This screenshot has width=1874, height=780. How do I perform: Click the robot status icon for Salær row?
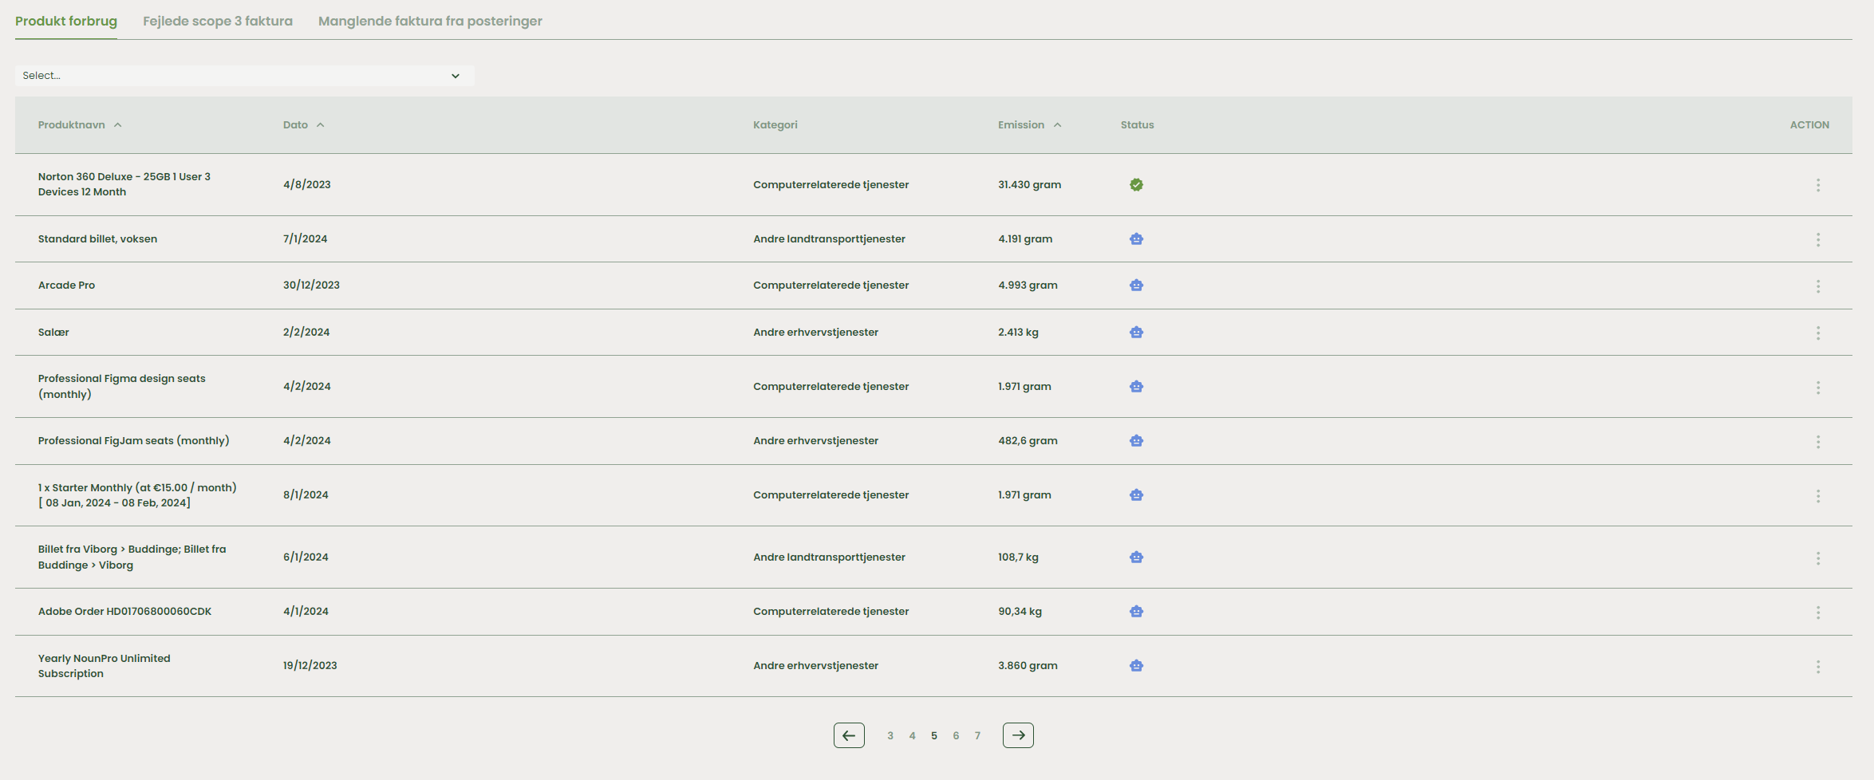1136,333
